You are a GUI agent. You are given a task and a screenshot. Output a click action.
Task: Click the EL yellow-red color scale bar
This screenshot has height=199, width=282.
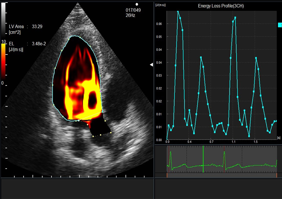(x=3, y=62)
